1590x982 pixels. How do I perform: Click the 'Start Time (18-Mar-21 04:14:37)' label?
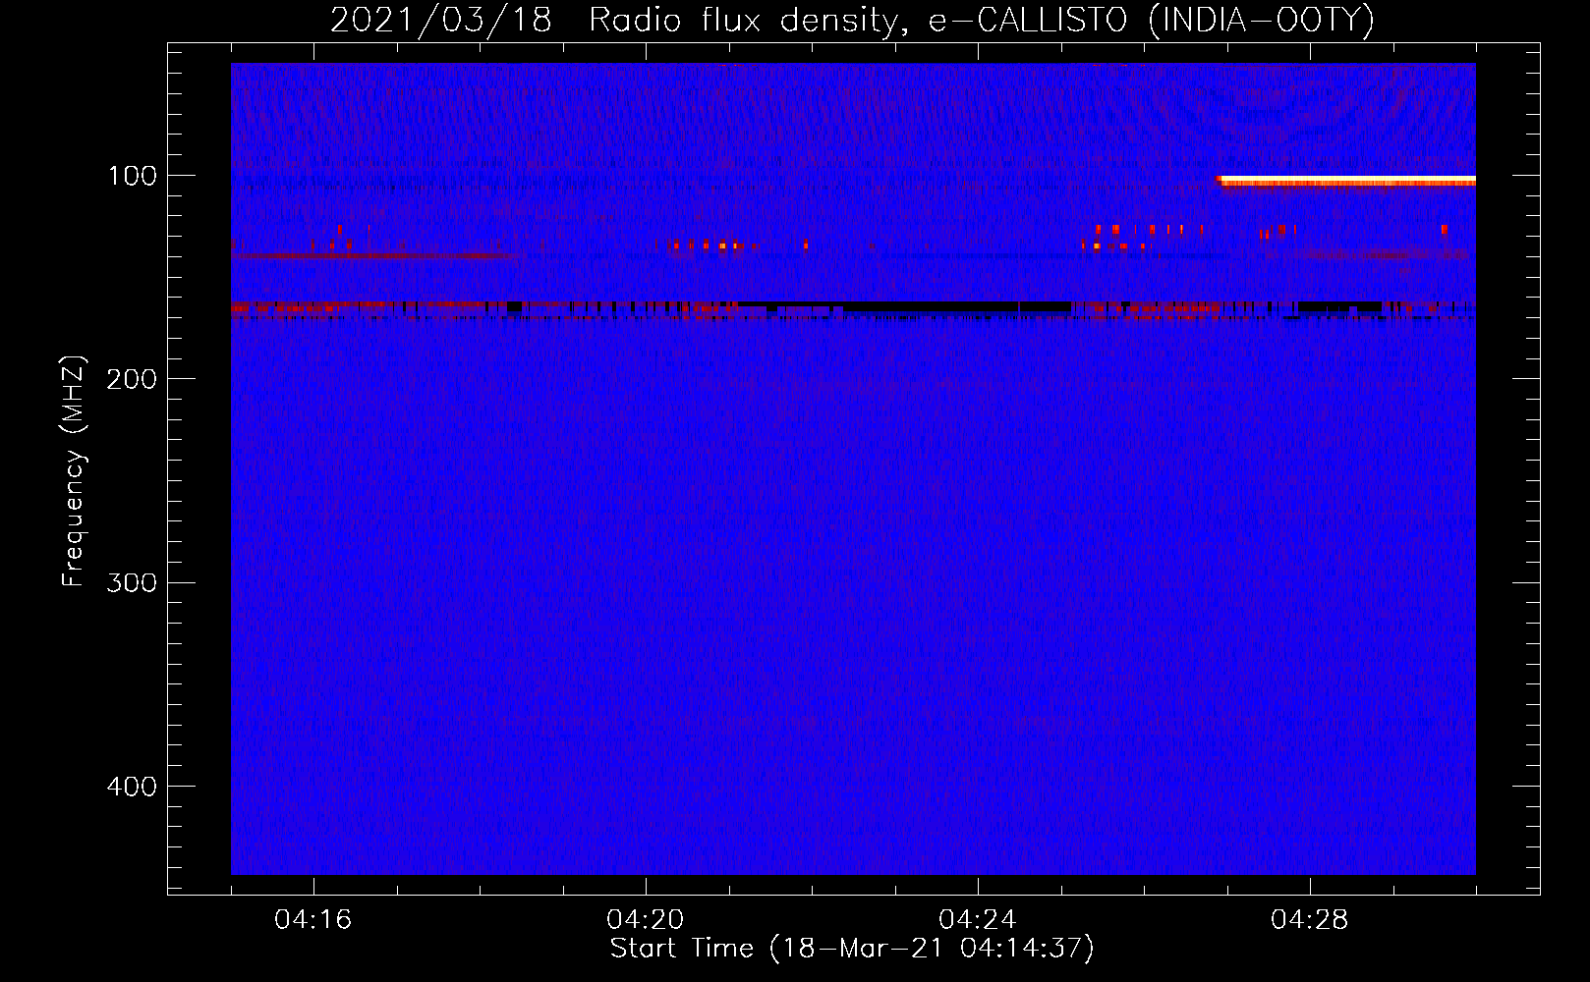coord(852,949)
